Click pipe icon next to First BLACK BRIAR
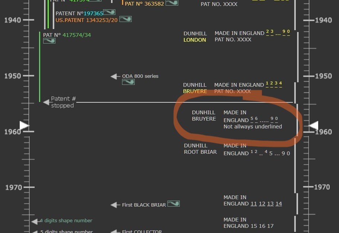339x233 pixels. pos(173,204)
